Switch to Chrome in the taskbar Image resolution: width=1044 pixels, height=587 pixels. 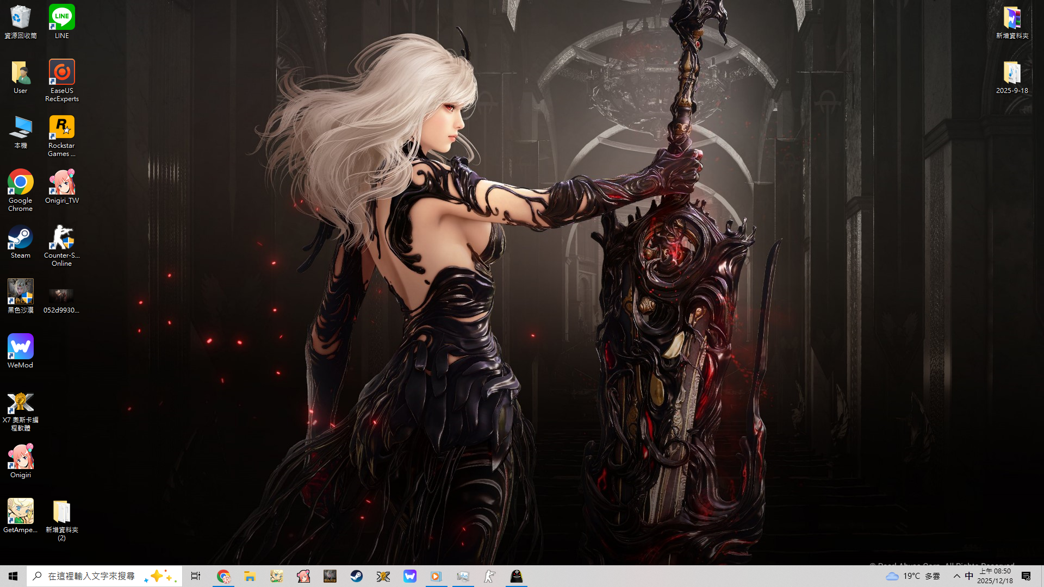[x=223, y=576]
